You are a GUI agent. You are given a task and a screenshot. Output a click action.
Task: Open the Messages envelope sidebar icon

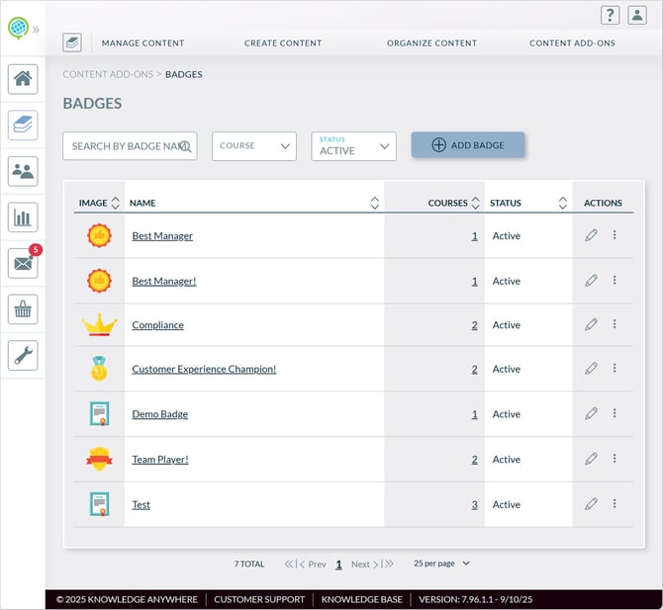[x=23, y=264]
